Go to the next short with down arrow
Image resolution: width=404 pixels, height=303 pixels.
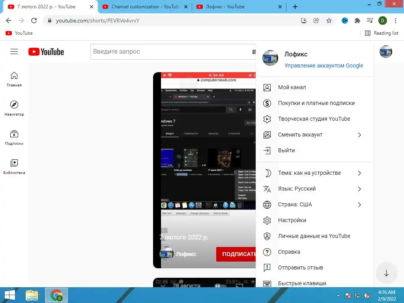386,273
